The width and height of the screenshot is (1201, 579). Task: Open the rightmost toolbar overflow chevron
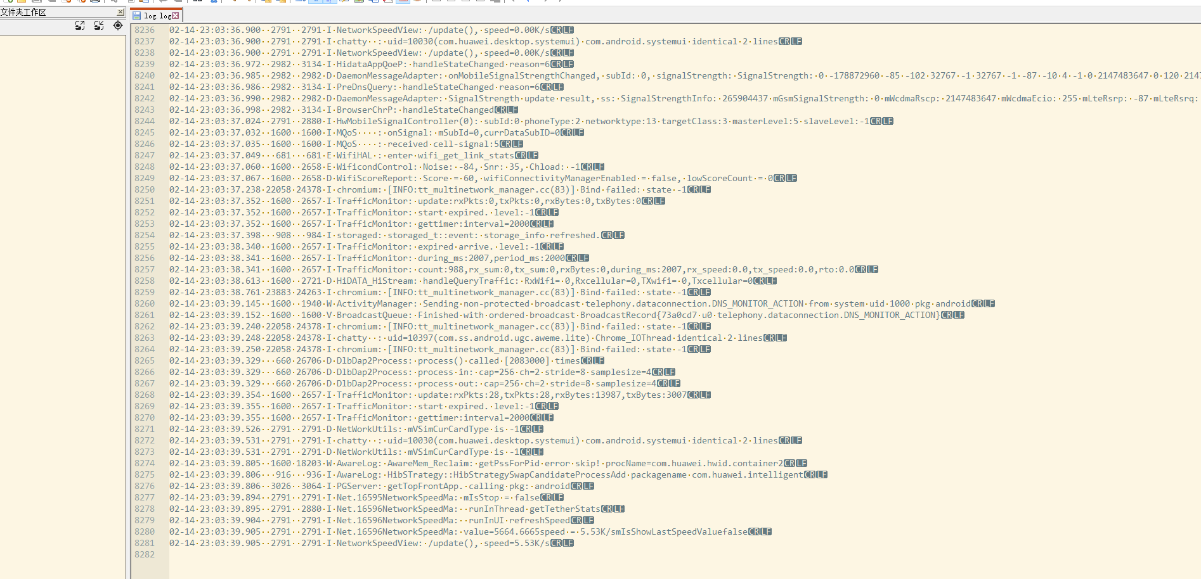point(562,3)
